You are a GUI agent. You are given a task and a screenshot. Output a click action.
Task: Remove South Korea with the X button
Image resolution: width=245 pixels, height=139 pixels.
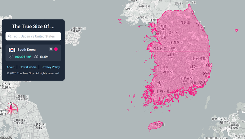51,49
